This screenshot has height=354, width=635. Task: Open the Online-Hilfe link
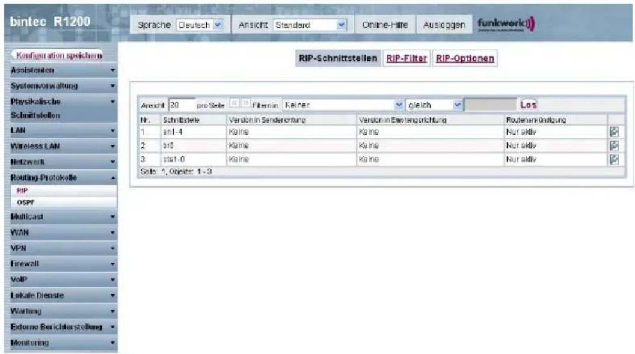point(385,25)
